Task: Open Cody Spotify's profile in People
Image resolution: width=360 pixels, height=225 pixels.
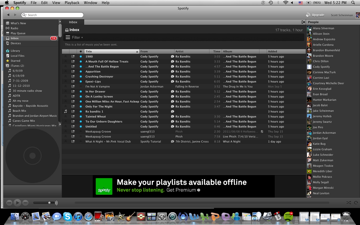Action: (x=321, y=67)
